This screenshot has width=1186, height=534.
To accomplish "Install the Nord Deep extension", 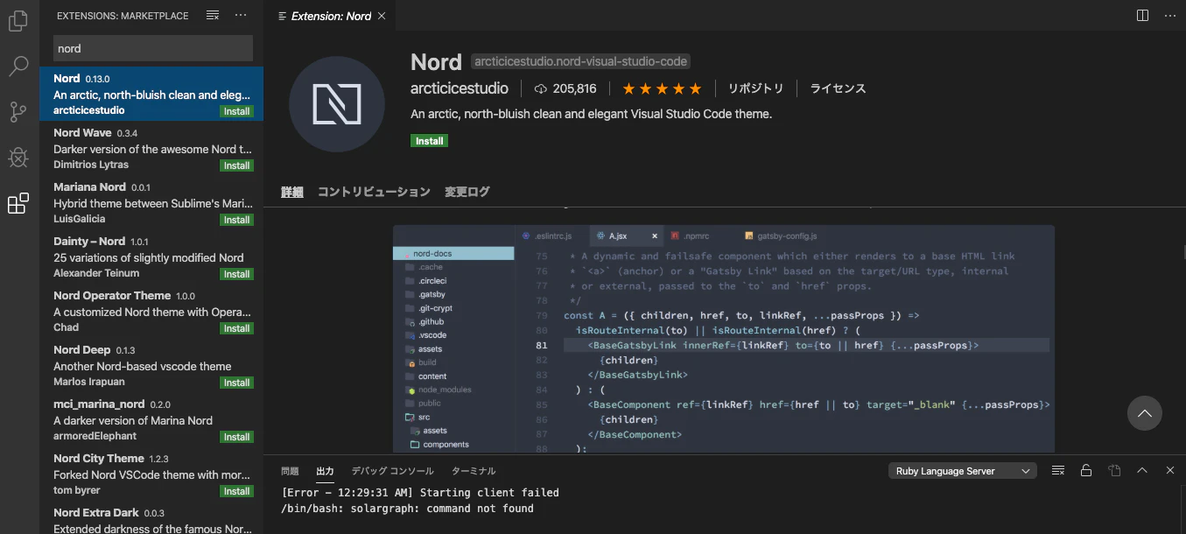I will click(x=236, y=383).
